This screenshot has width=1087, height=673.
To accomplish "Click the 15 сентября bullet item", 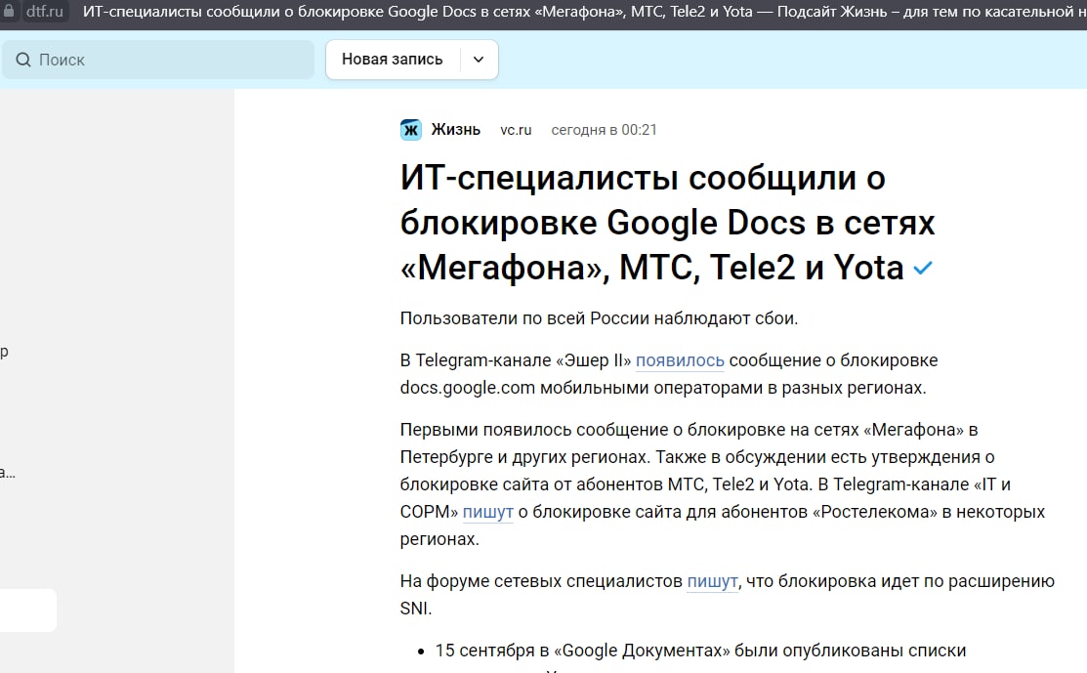I will point(700,651).
